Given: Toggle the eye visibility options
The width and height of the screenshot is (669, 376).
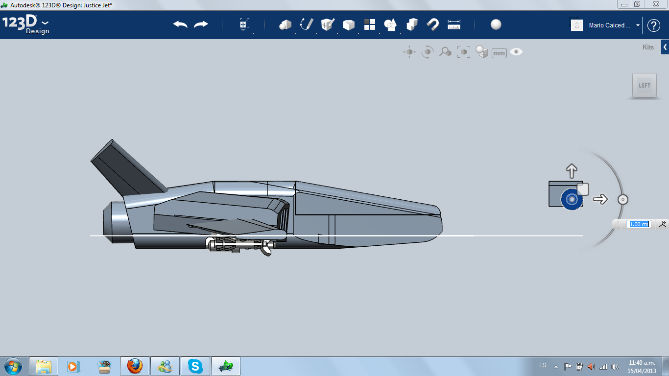Looking at the screenshot, I should coord(516,52).
